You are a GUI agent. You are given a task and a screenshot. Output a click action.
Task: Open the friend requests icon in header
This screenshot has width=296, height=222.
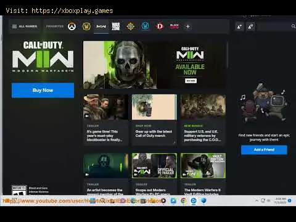(250, 27)
